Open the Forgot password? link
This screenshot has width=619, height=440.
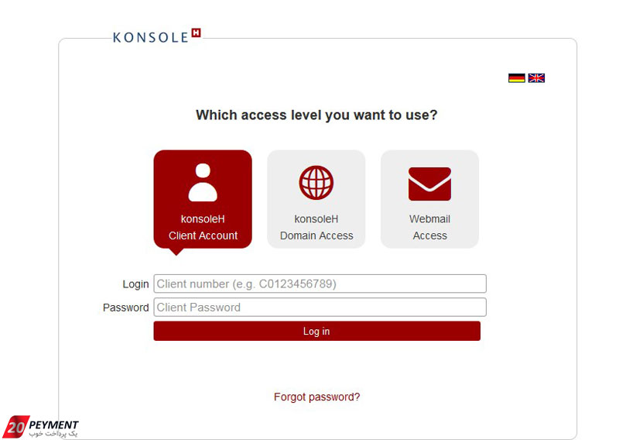tap(317, 397)
